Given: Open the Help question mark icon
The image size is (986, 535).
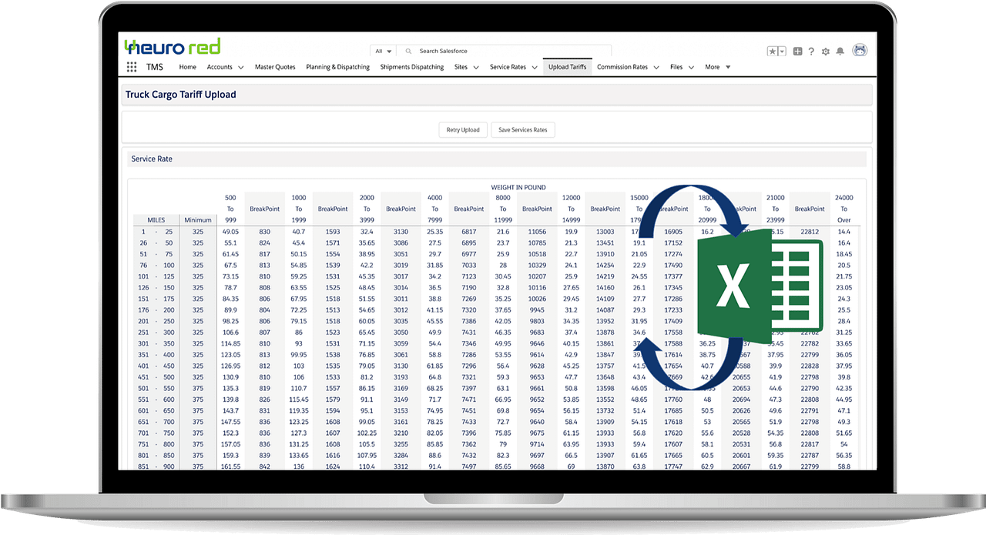Looking at the screenshot, I should coord(811,52).
